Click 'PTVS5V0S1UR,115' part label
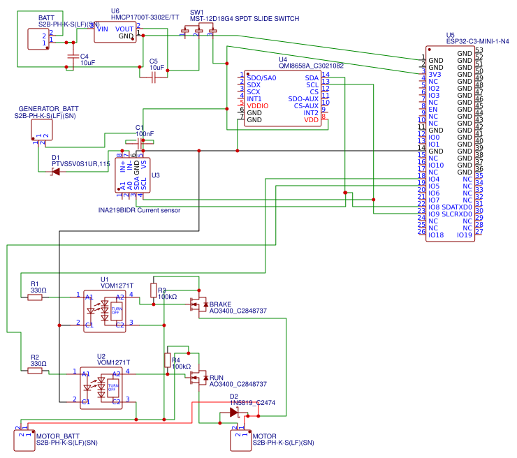Image resolution: width=517 pixels, height=458 pixels. pos(81,164)
